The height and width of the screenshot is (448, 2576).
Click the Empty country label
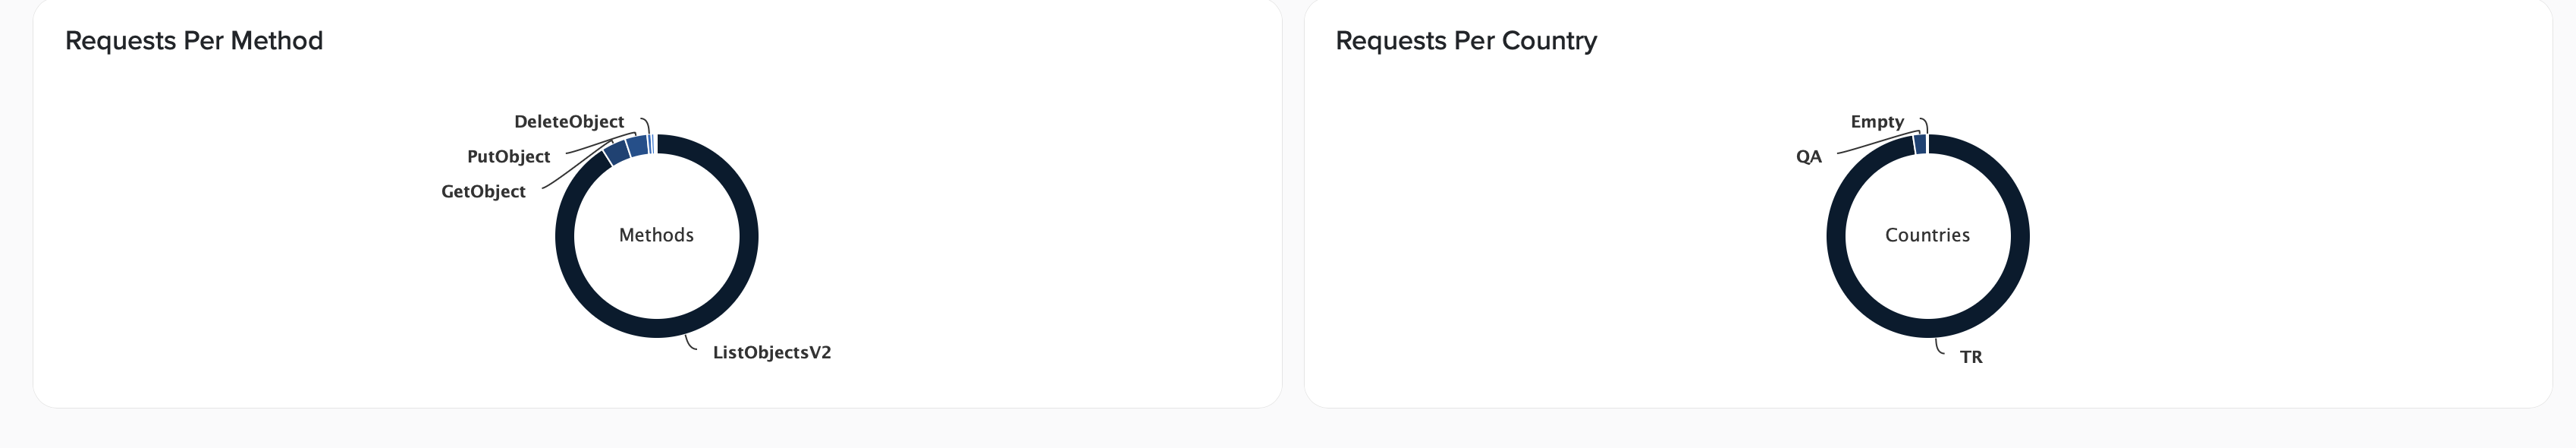tap(1877, 122)
